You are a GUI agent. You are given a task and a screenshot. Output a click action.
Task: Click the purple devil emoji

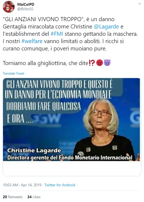coord(107,63)
